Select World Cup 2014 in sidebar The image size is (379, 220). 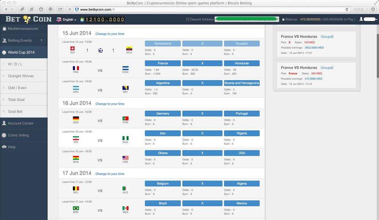[23, 52]
